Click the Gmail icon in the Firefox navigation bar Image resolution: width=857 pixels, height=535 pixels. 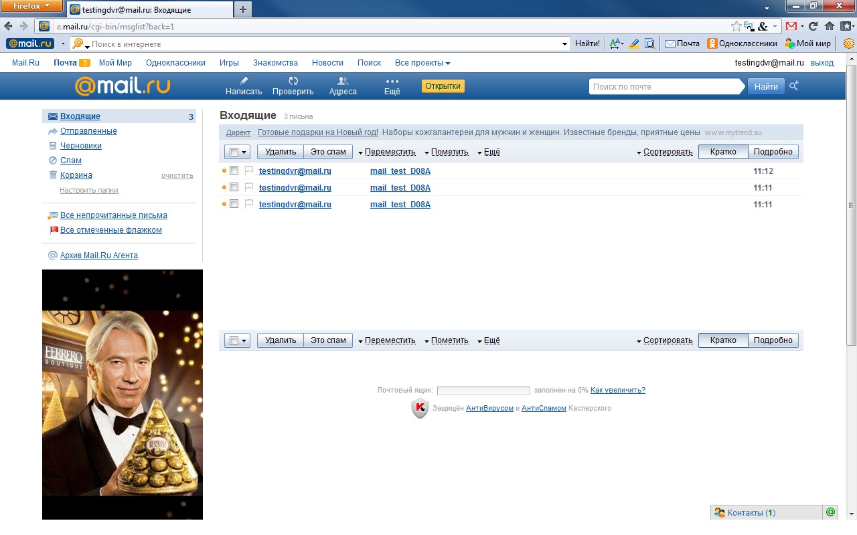(791, 27)
